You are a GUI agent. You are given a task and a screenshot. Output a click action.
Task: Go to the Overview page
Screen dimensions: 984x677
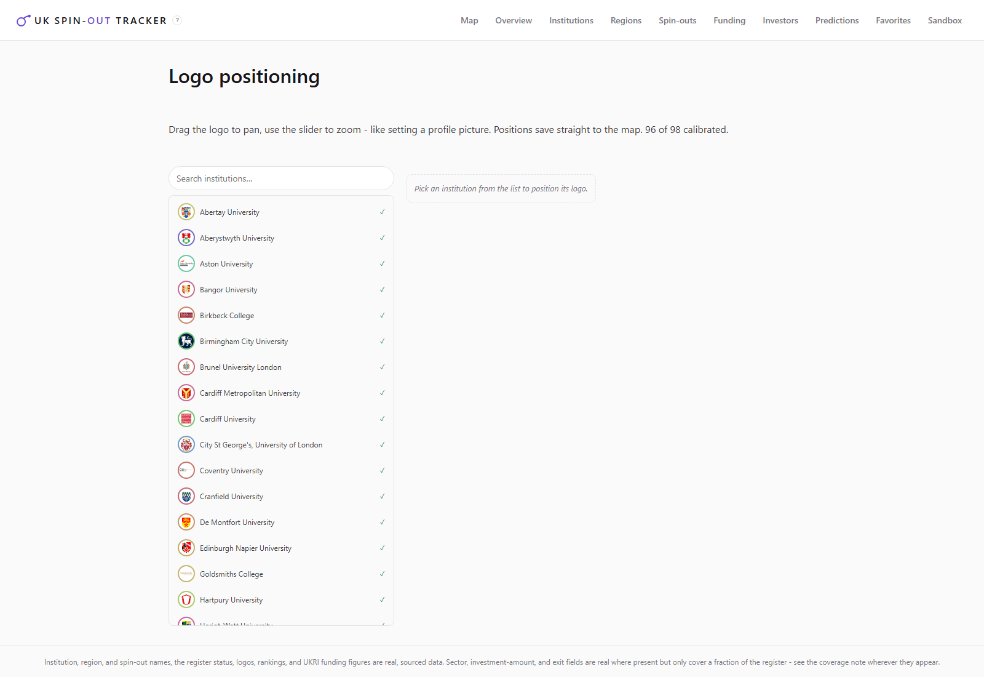(514, 20)
